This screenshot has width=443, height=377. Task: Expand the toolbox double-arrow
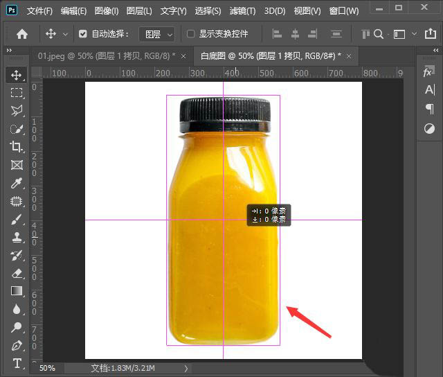tap(9, 50)
